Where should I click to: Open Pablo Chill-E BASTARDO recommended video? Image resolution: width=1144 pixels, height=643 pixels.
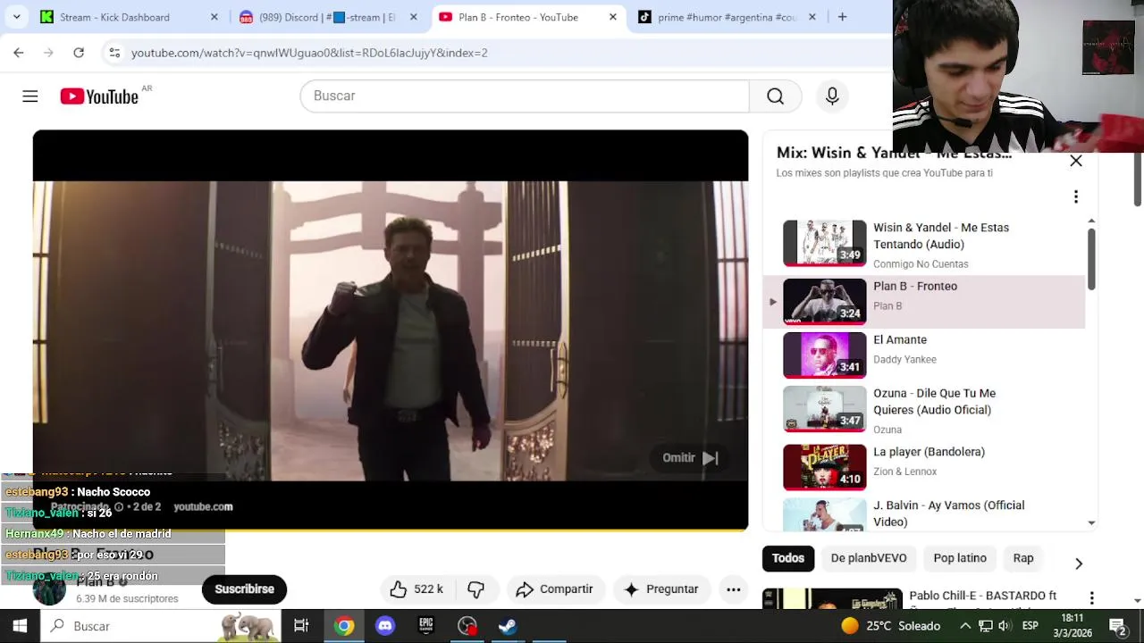[x=983, y=596]
